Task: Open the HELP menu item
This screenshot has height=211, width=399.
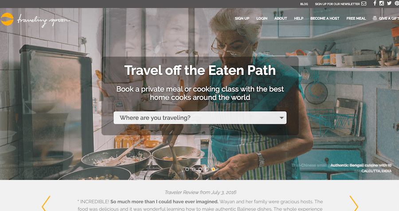Action: (299, 19)
